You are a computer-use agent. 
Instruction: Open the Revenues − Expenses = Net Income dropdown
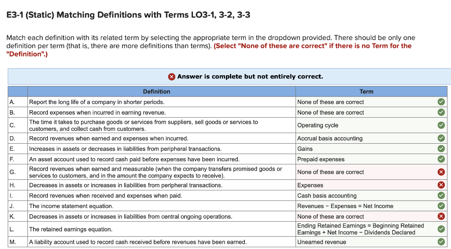(x=371, y=206)
